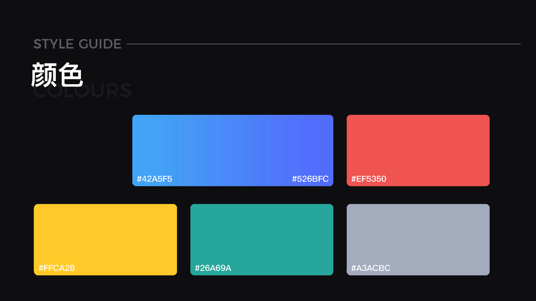Click the #42A5F5 hex label

click(155, 179)
